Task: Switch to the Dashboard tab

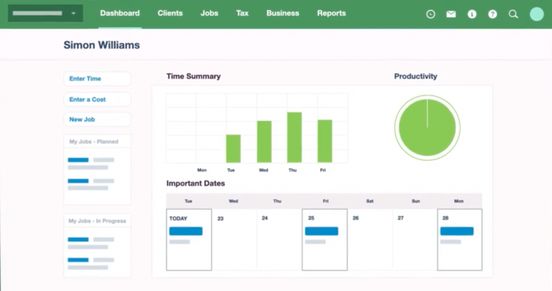Action: click(120, 13)
